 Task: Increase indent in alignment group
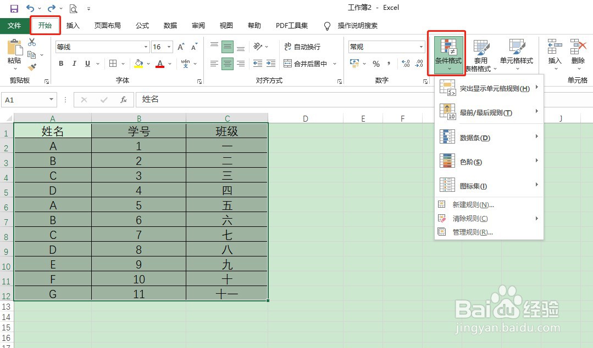pos(271,64)
